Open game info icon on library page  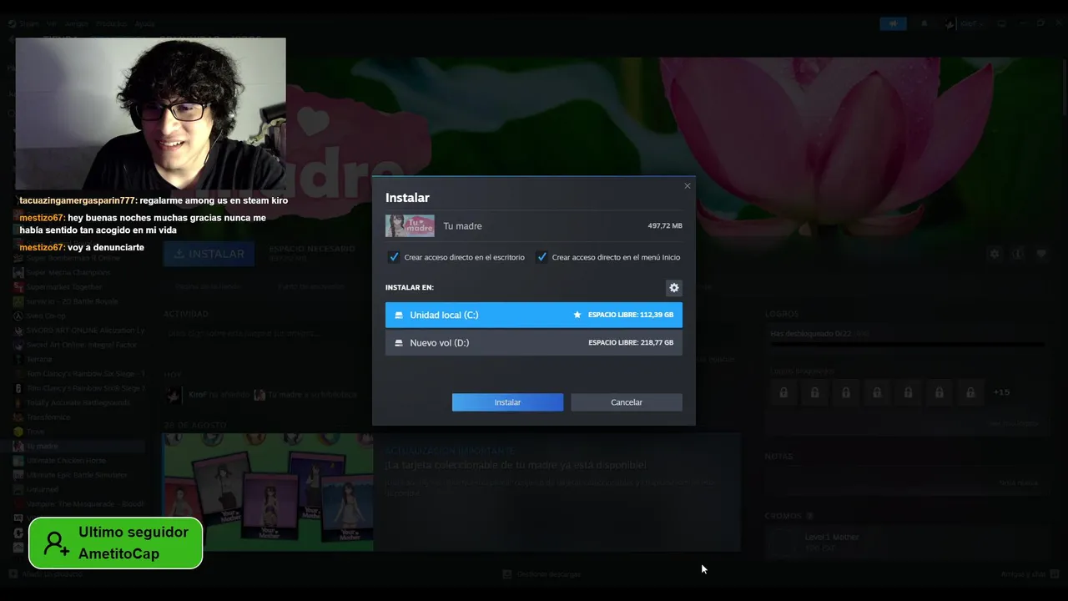(x=1018, y=254)
